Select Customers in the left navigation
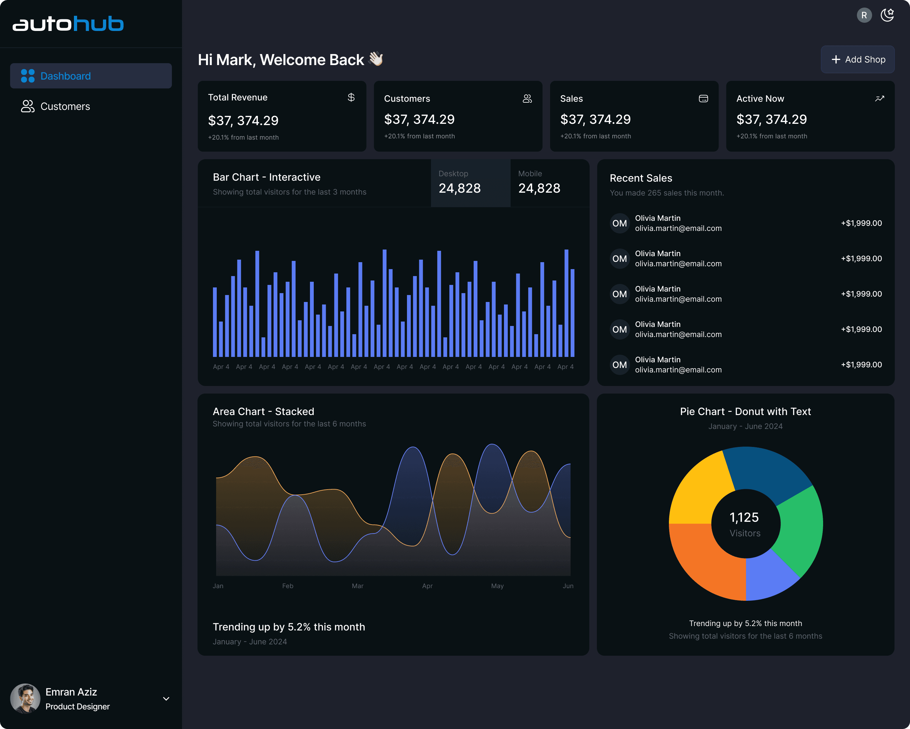This screenshot has width=910, height=729. coord(65,106)
